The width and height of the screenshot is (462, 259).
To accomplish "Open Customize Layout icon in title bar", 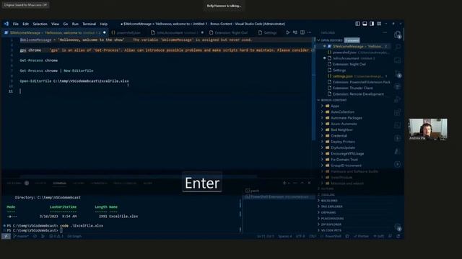I will tap(379, 24).
